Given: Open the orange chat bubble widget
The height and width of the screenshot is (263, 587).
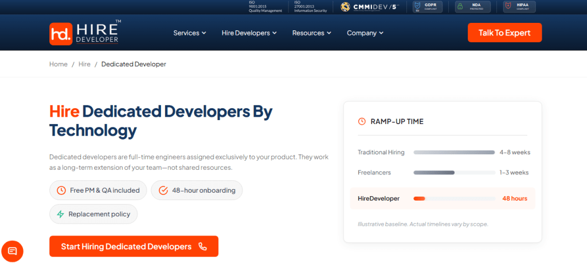Looking at the screenshot, I should point(13,251).
